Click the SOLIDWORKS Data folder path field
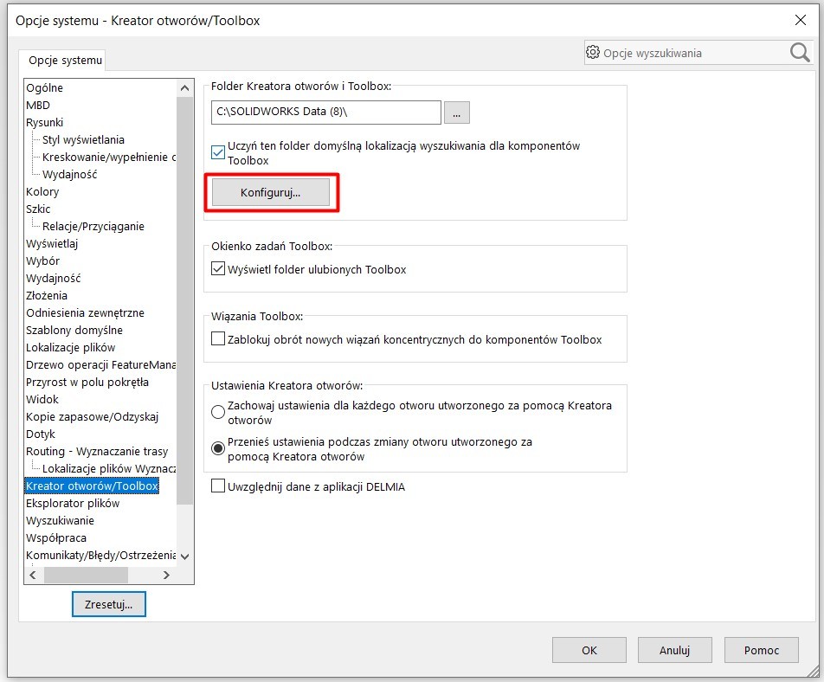 click(x=325, y=112)
